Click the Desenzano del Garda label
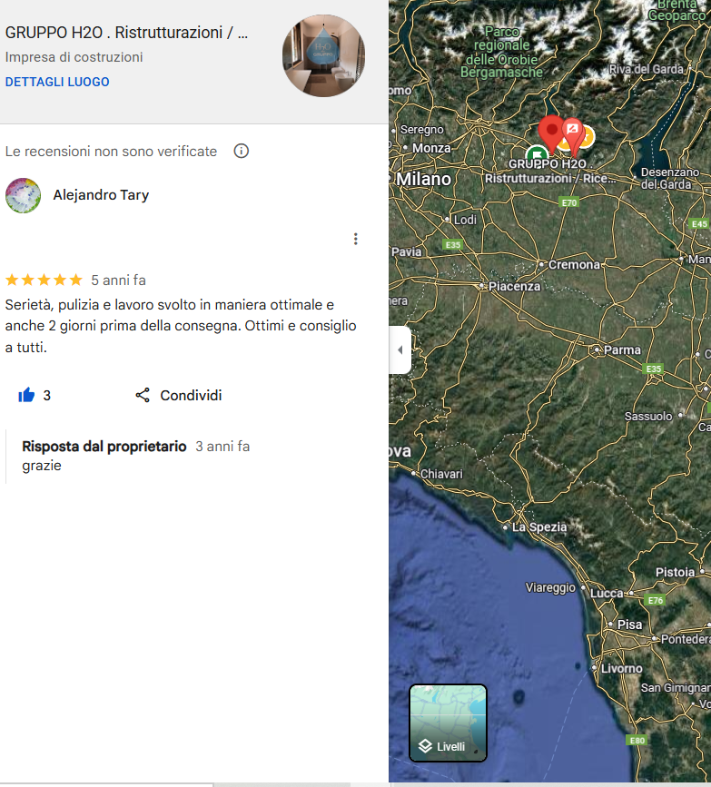The height and width of the screenshot is (787, 711). pos(670,178)
